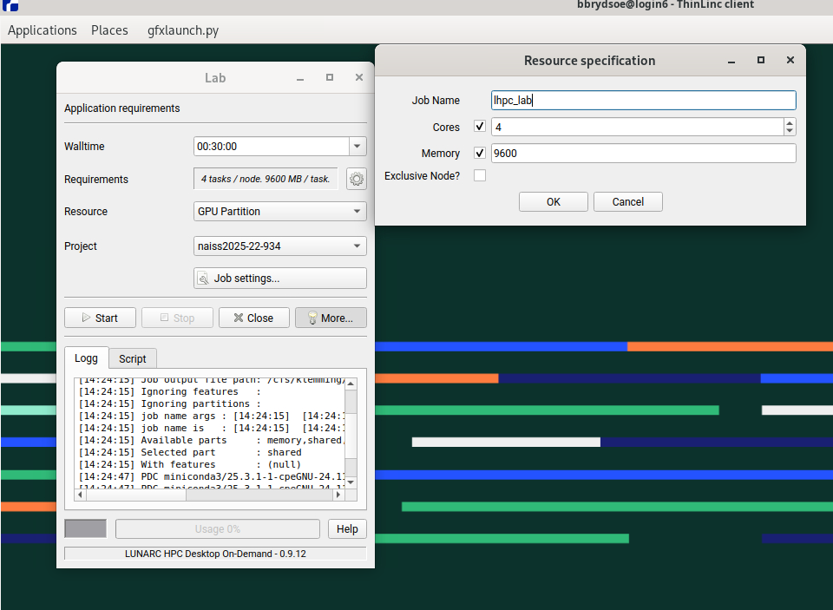Minimize the Lab window
Image resolution: width=833 pixels, height=610 pixels.
(x=300, y=78)
